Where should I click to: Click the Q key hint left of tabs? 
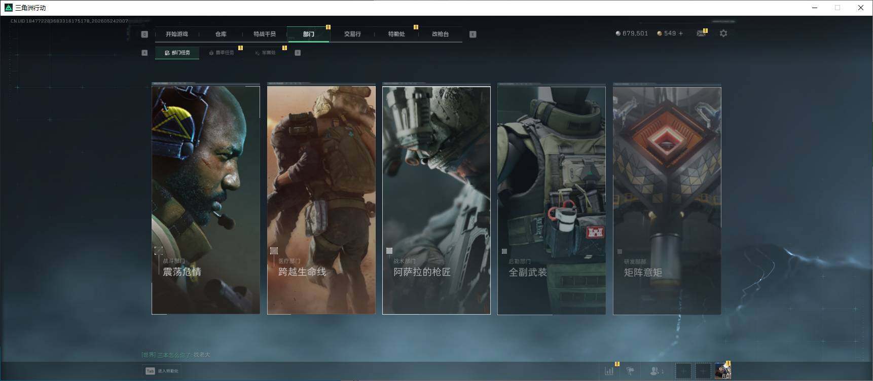(x=144, y=34)
